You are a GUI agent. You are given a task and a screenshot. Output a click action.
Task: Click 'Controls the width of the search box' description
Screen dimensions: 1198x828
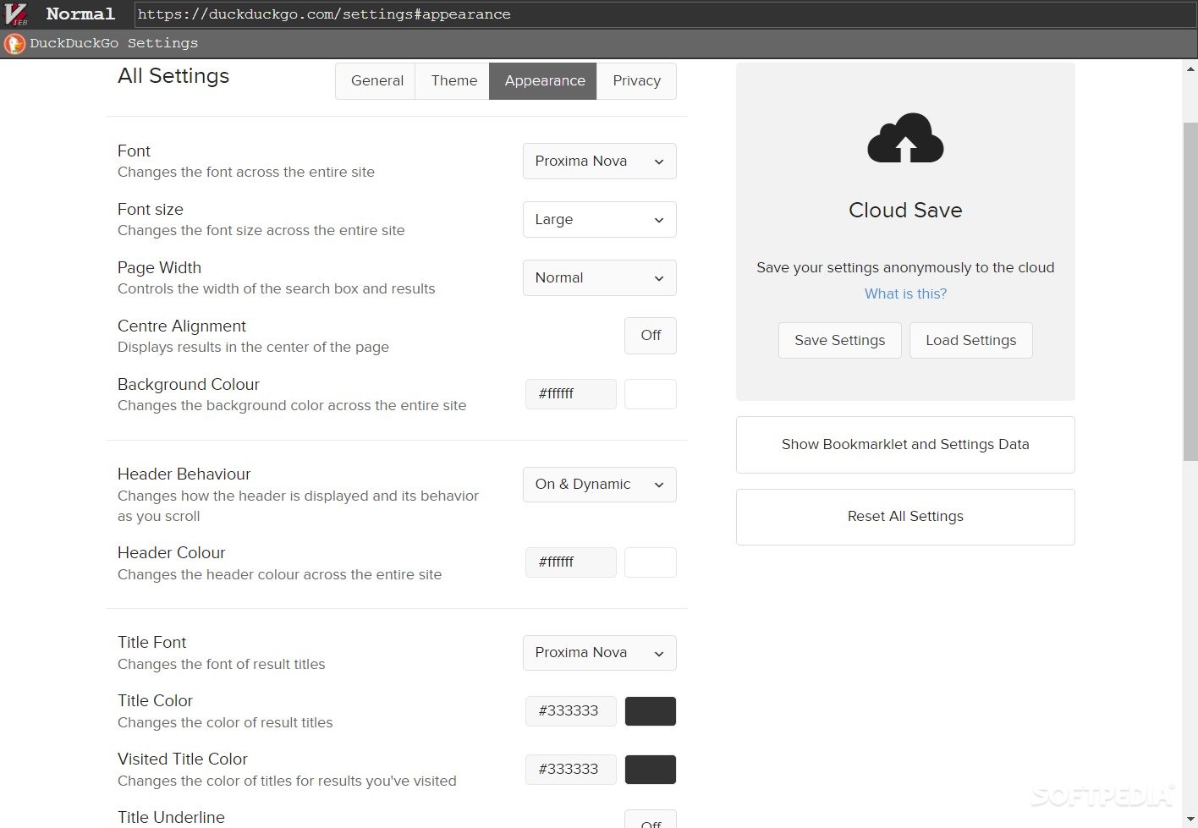tap(277, 289)
